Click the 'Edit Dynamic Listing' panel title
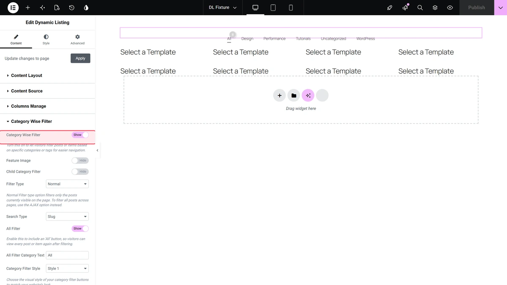 pos(47,22)
